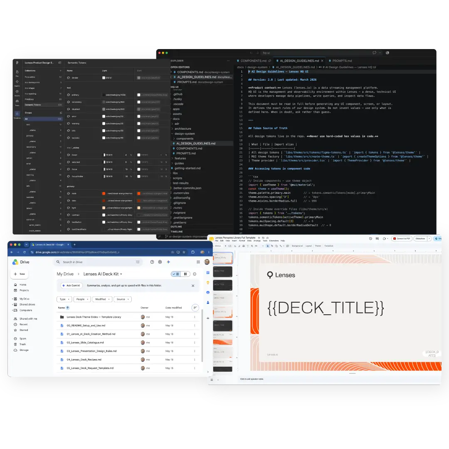Click sort arrow next to Name column

(x=68, y=308)
